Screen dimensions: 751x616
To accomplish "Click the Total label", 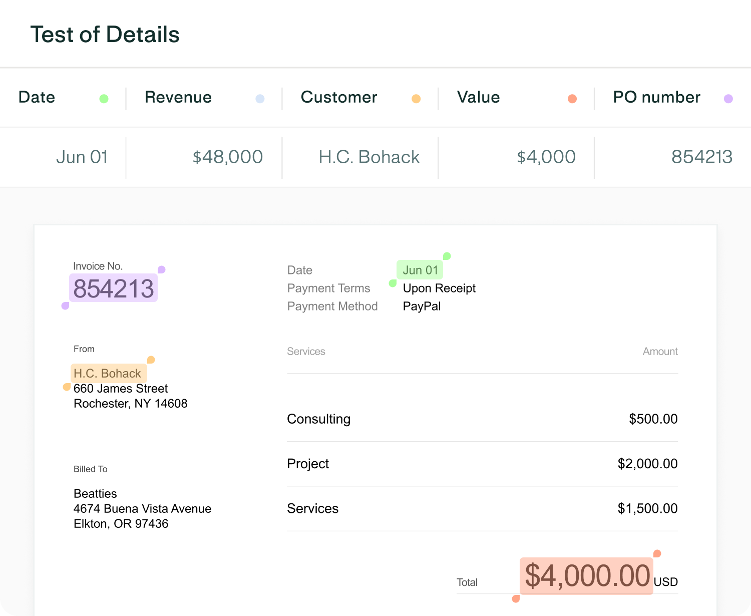I will tap(467, 582).
